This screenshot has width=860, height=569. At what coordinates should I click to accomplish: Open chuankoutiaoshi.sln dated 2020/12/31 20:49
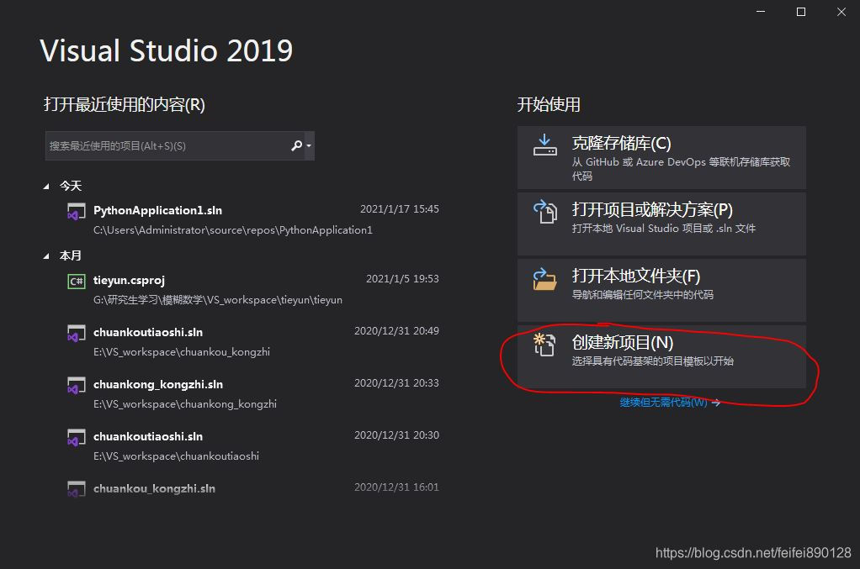(x=252, y=342)
